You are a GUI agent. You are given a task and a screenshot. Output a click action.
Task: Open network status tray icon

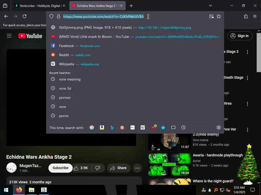point(222,190)
